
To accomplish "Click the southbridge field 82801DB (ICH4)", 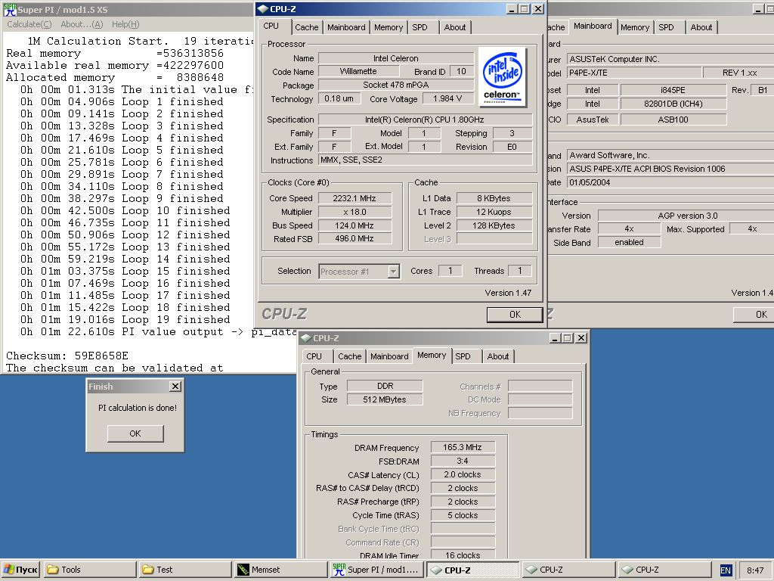I will (x=673, y=104).
